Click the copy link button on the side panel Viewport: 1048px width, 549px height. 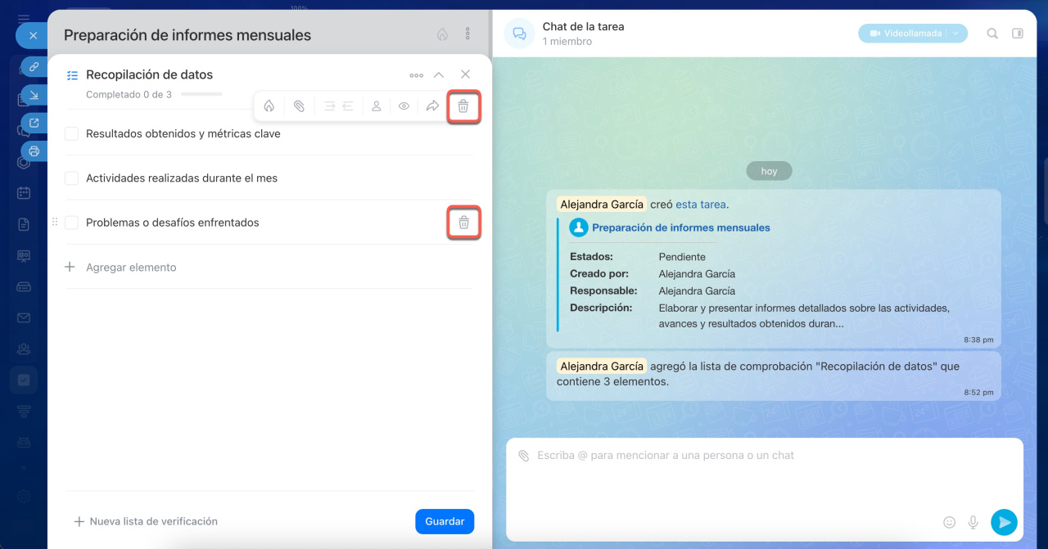(x=34, y=67)
